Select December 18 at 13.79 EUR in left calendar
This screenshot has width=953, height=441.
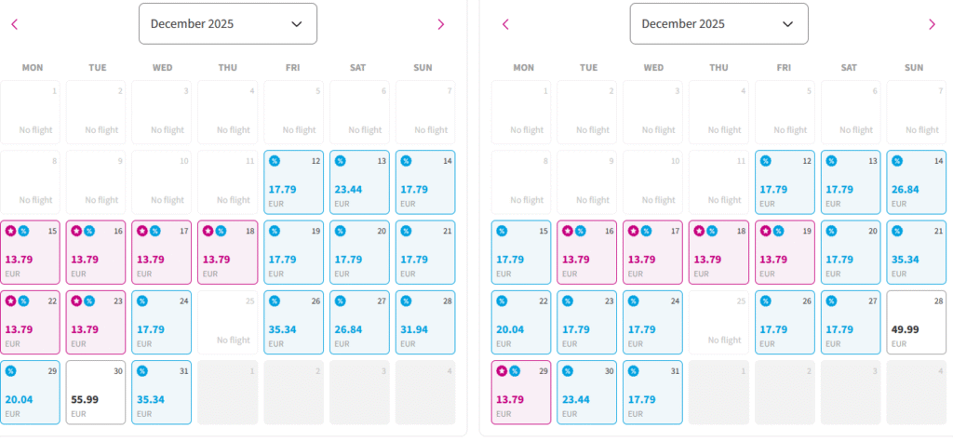coord(227,251)
